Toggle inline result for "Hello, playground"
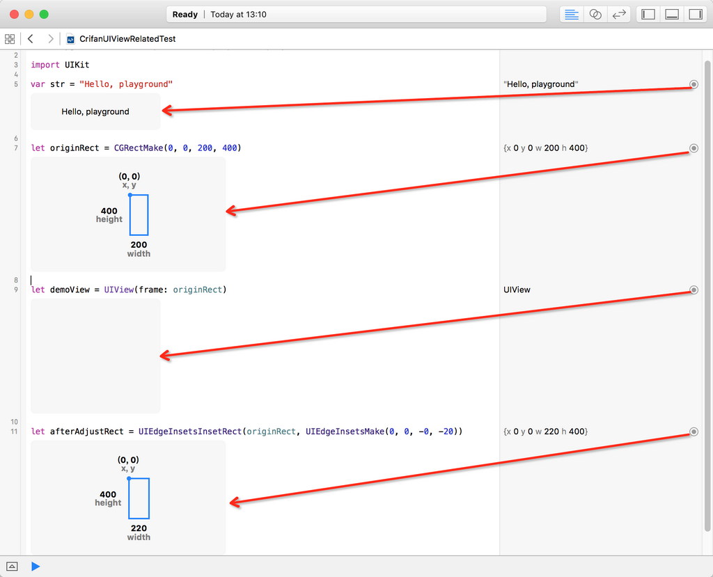The height and width of the screenshot is (577, 713). pos(694,84)
